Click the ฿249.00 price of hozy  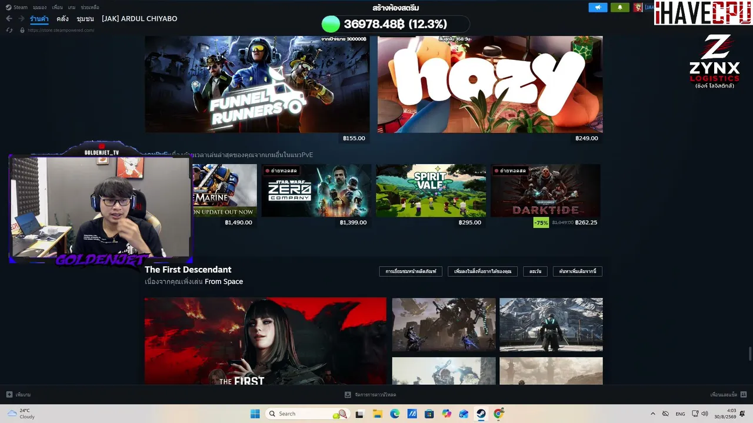tap(587, 139)
